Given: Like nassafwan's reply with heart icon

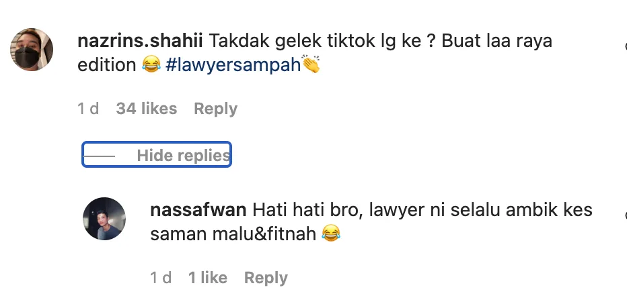Looking at the screenshot, I should (x=626, y=215).
